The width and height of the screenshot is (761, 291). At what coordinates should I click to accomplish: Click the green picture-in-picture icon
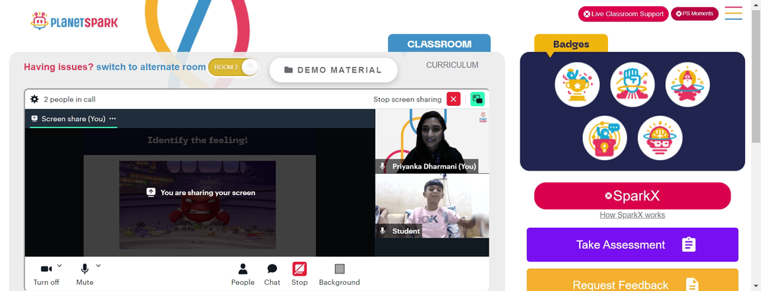tap(478, 99)
